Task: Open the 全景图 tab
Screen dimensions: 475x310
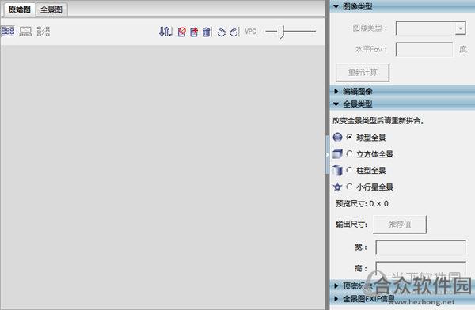Action: pyautogui.click(x=51, y=9)
